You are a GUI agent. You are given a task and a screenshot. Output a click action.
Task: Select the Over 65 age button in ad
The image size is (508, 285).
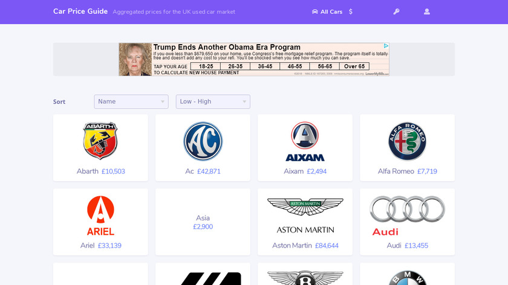coord(354,66)
